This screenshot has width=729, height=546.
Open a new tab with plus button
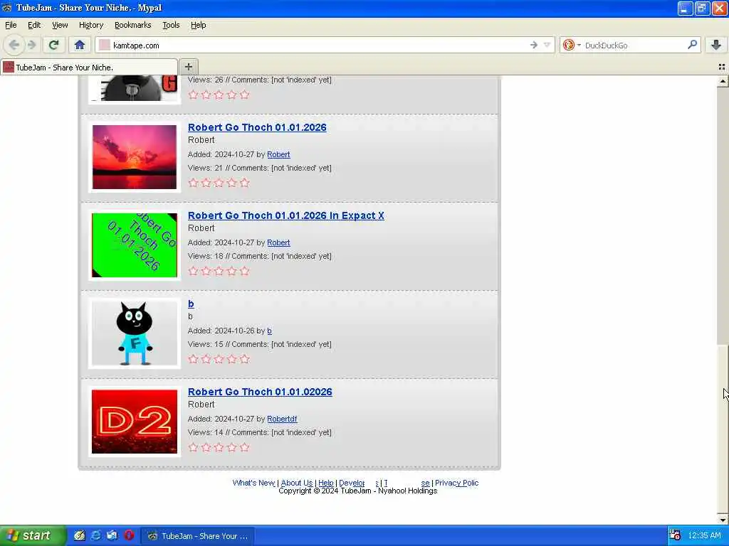coord(188,67)
